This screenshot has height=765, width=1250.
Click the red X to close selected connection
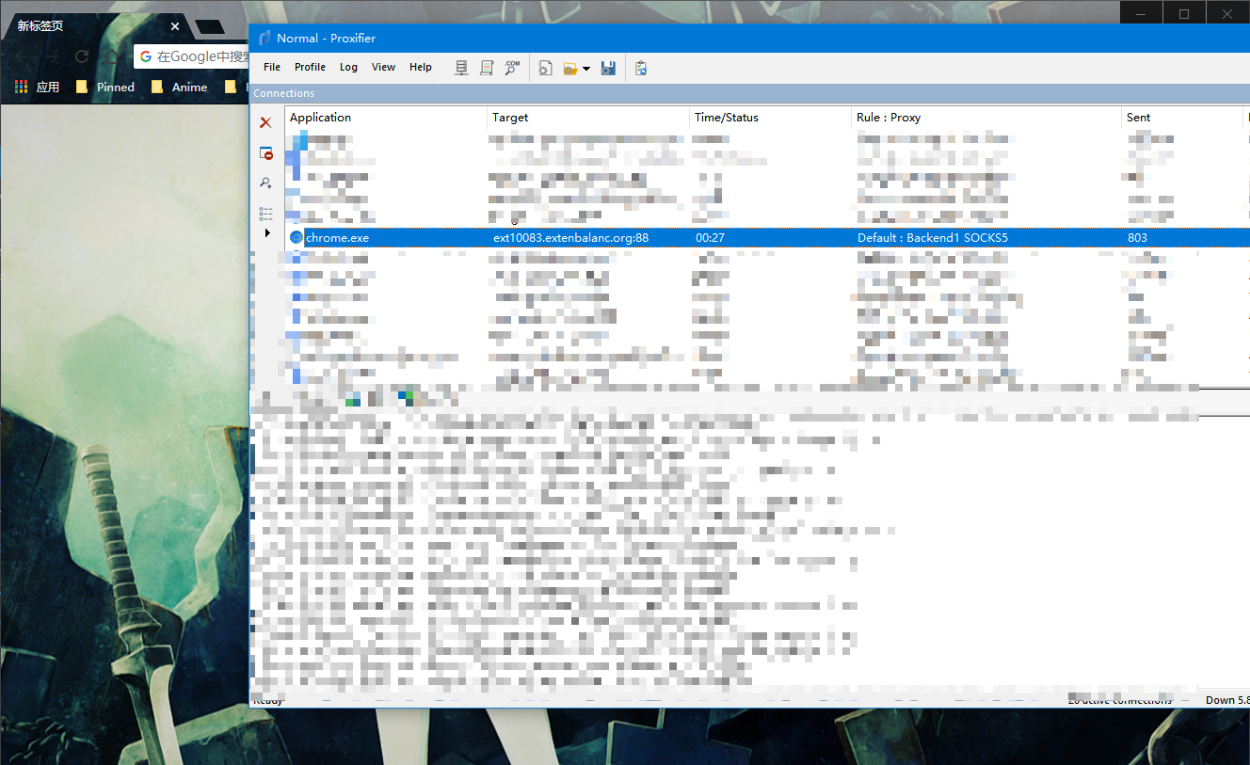click(265, 122)
